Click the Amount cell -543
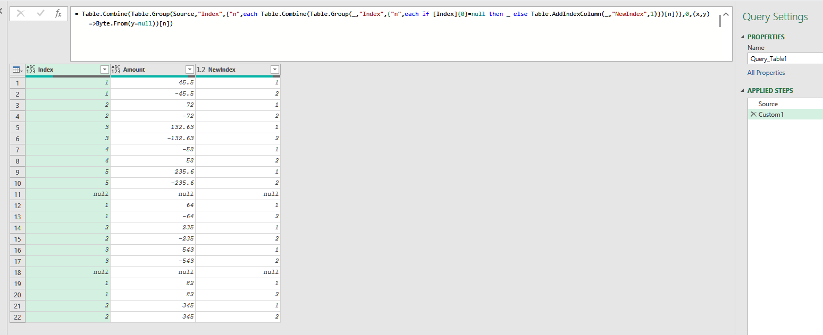823x335 pixels. coord(153,261)
